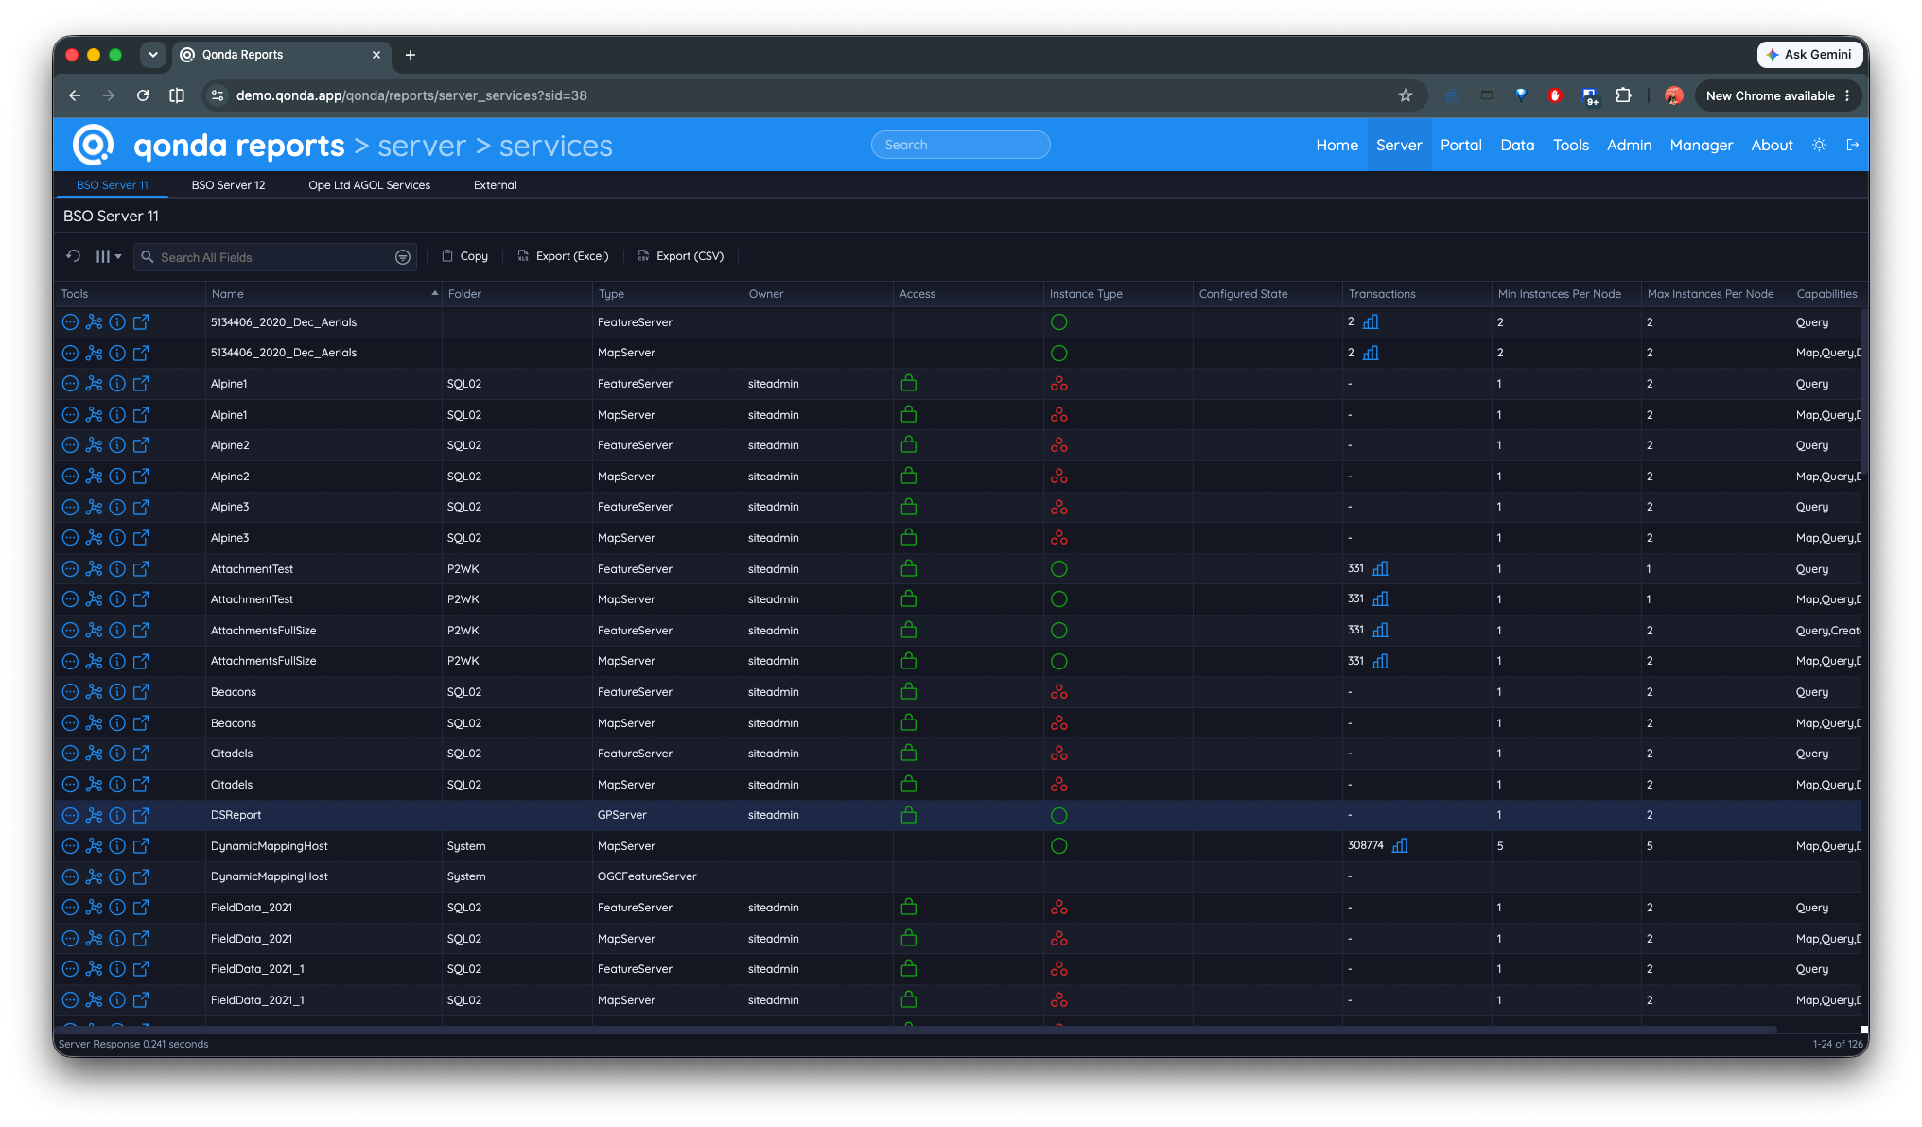Click the Qonda logo icon
The height and width of the screenshot is (1127, 1922).
(93, 145)
